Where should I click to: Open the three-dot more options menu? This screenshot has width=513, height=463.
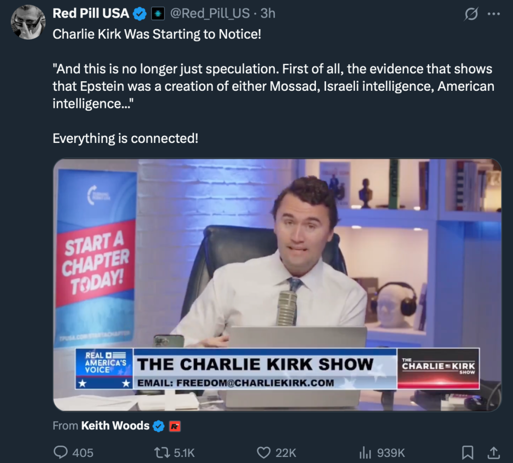point(494,14)
